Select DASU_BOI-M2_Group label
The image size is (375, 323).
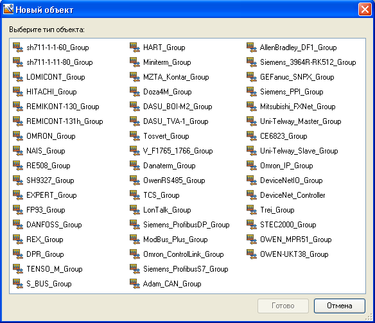[178, 107]
